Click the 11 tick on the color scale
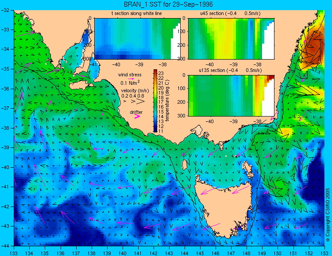This screenshot has width=332, height=256. tap(161, 131)
